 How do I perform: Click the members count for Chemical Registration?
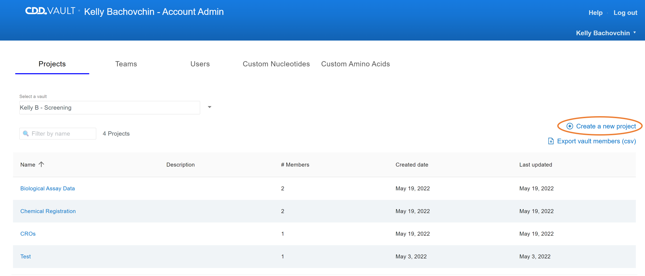[x=283, y=211]
